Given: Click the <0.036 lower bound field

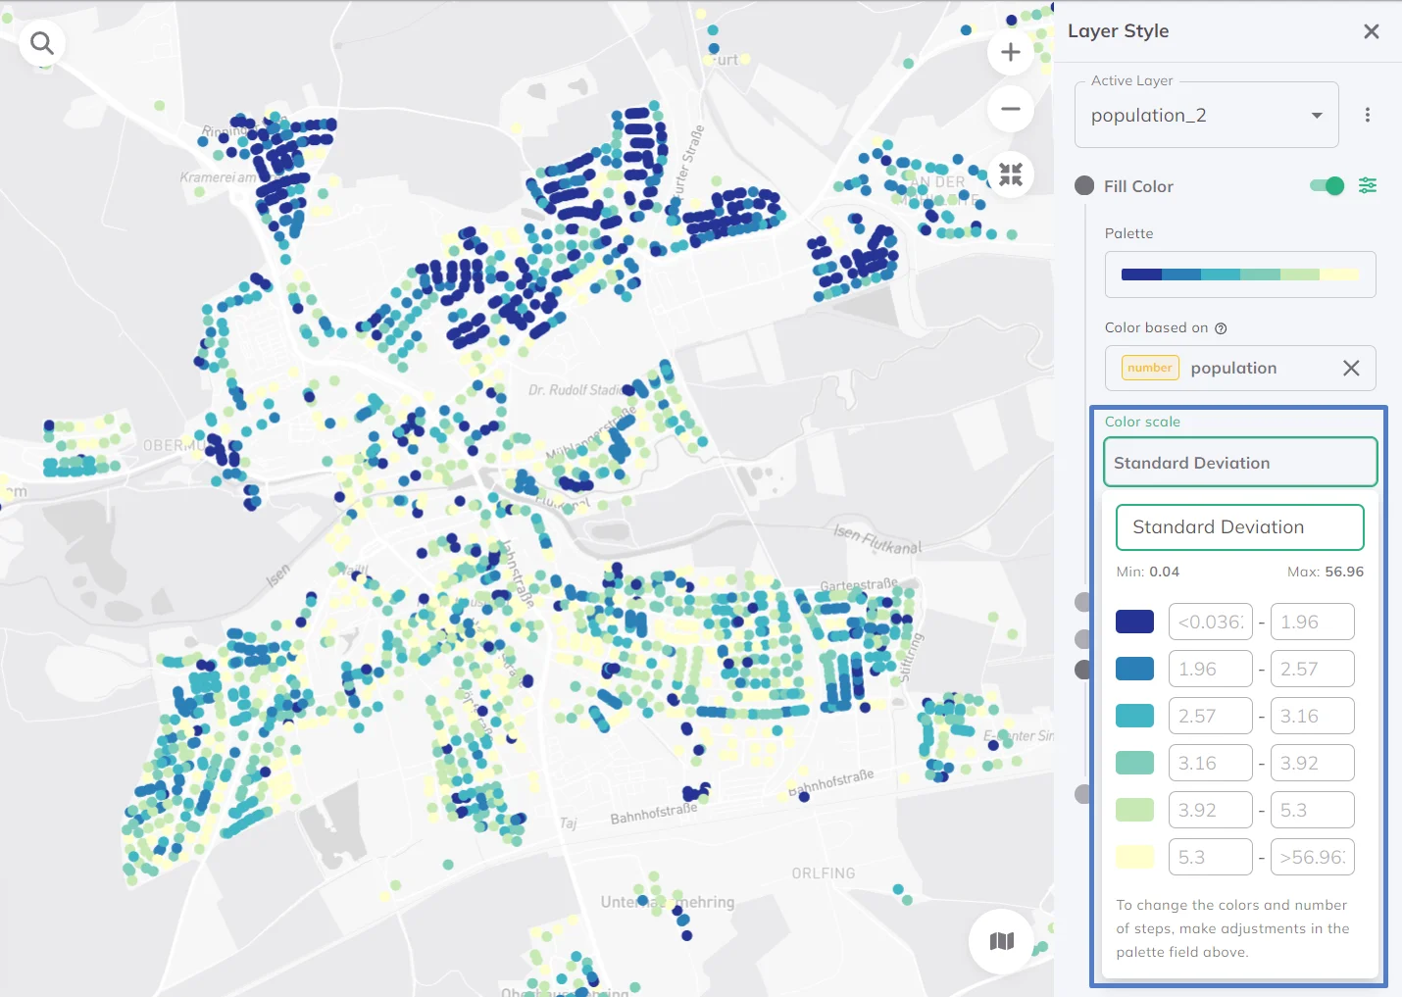Looking at the screenshot, I should coord(1211,622).
